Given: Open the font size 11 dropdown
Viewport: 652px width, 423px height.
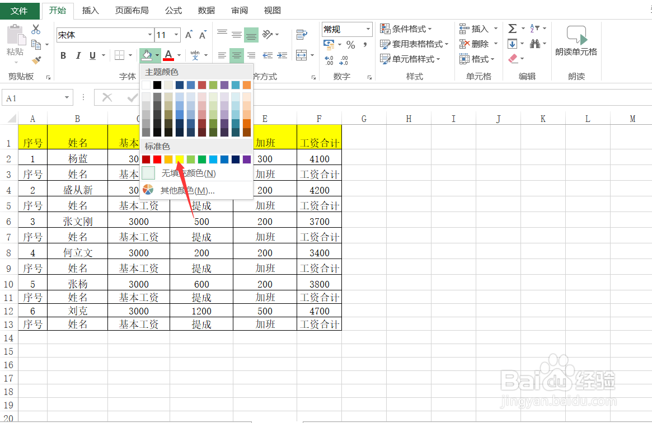Looking at the screenshot, I should point(176,35).
